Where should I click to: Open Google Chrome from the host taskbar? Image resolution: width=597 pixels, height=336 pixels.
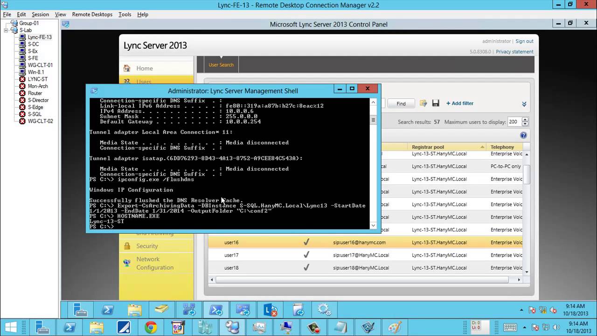click(151, 328)
